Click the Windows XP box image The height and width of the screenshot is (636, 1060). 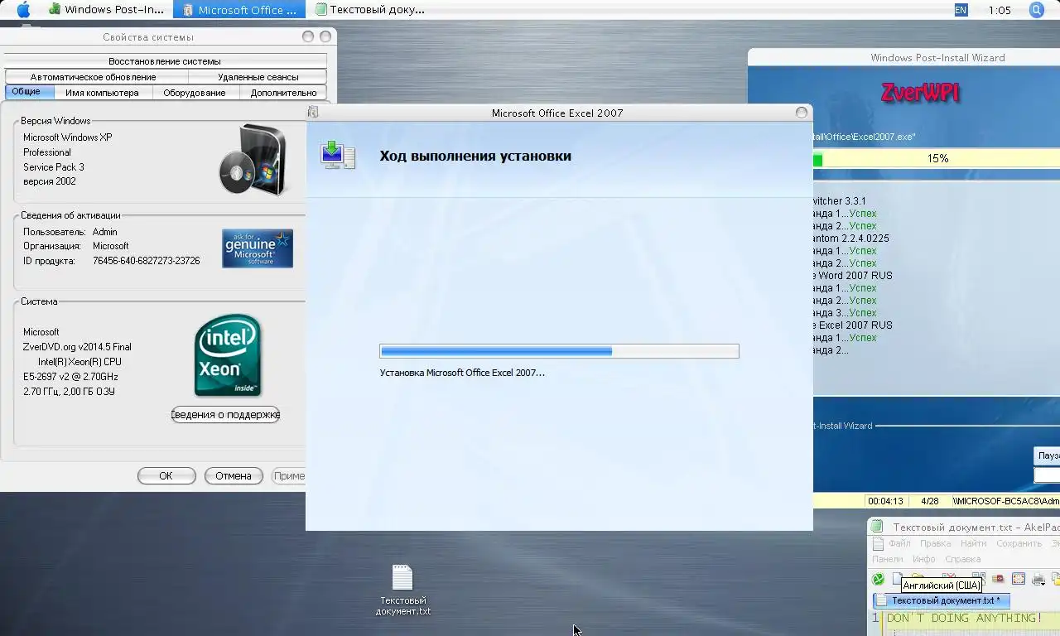253,161
